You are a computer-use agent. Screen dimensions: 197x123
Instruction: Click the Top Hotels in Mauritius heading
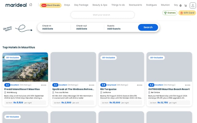pyautogui.click(x=19, y=47)
